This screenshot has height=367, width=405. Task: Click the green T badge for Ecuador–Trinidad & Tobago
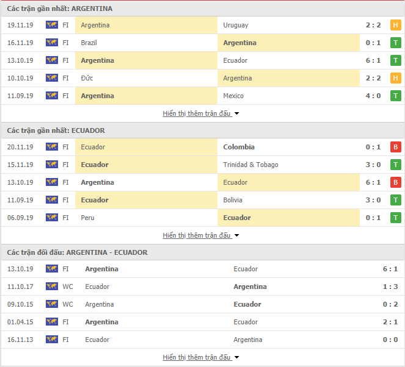[x=395, y=165]
